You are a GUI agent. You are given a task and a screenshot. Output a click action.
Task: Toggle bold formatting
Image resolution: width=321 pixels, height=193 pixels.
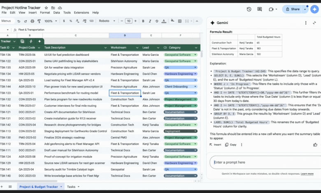point(143,21)
